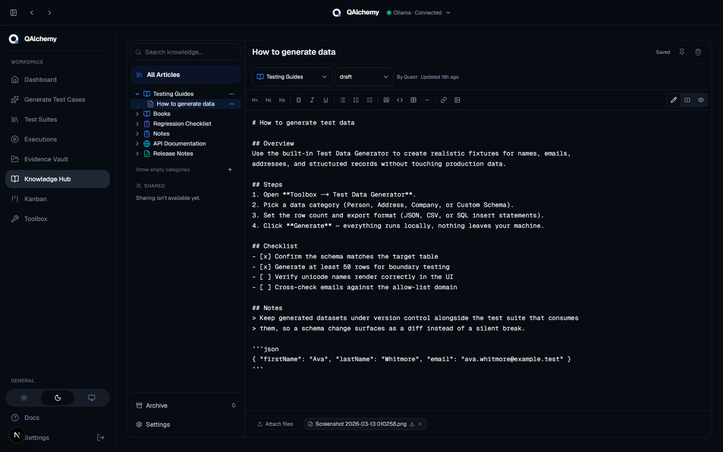Insert Heading 3
Screen dimensions: 723x452
pyautogui.click(x=282, y=100)
